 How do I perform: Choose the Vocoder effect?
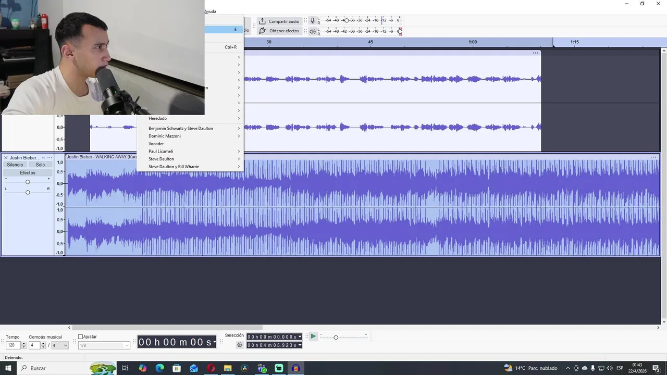coord(190,144)
